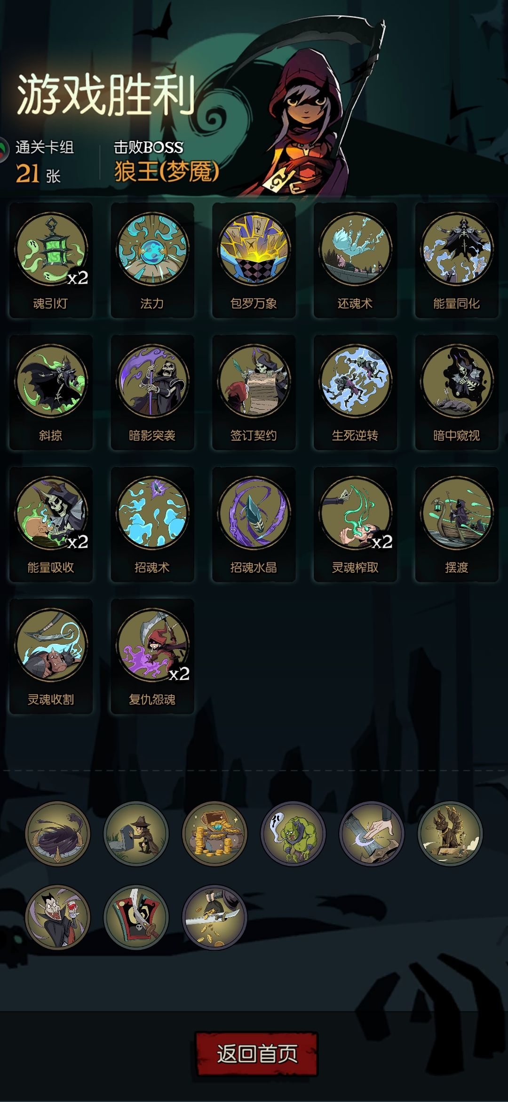Select the gargoyle statue relic
The width and height of the screenshot is (508, 1102).
pyautogui.click(x=450, y=834)
